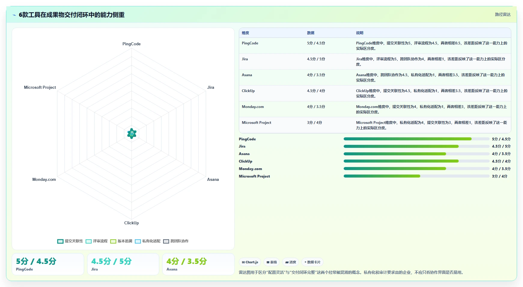Image resolution: width=523 pixels, height=287 pixels.
Task: Select the 表格 tag
Action: [272, 262]
